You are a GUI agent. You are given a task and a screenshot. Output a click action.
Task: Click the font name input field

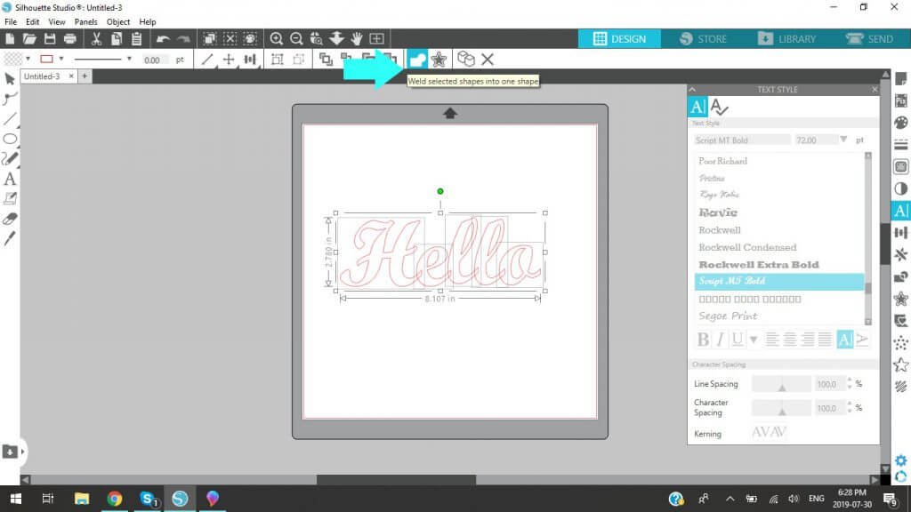742,140
